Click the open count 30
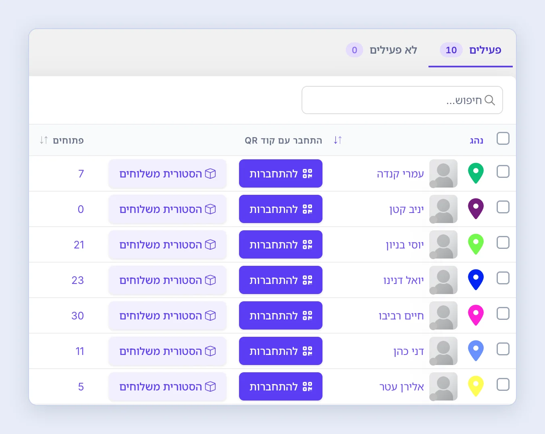 click(x=78, y=316)
